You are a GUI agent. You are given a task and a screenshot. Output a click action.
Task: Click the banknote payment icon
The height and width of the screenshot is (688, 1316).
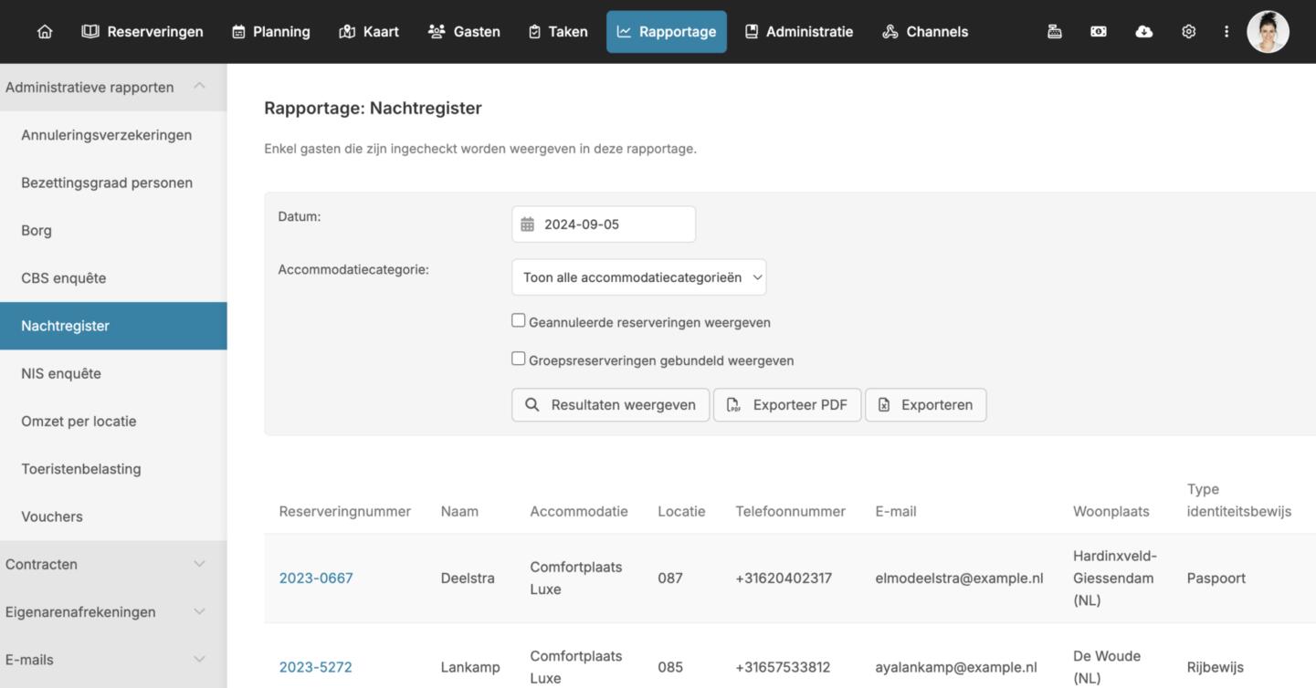1098,32
